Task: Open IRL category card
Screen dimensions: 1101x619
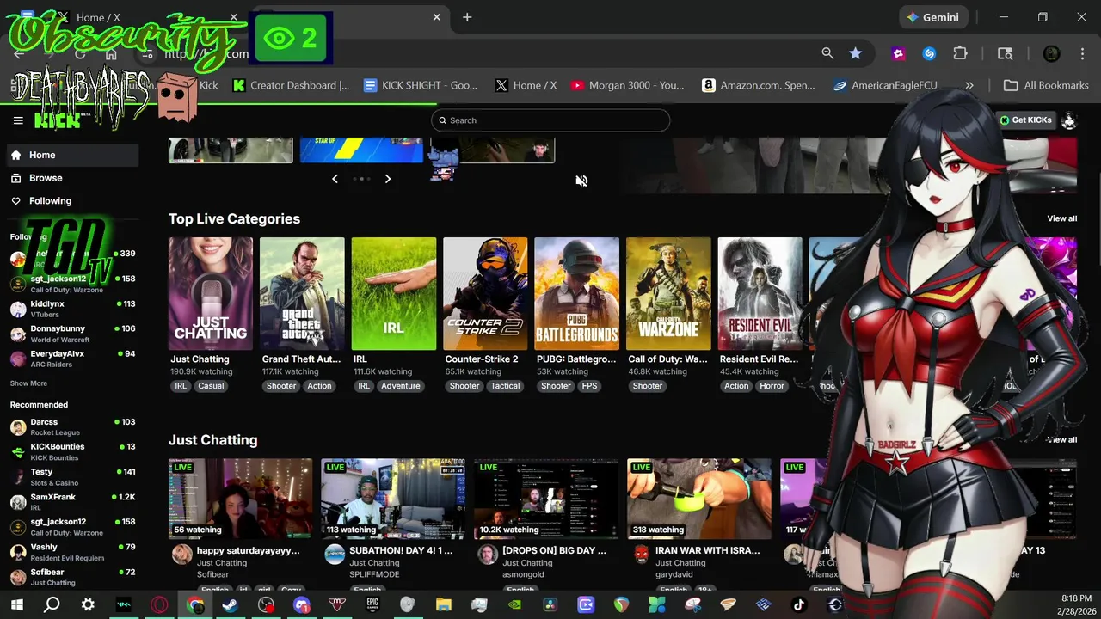Action: coord(394,293)
